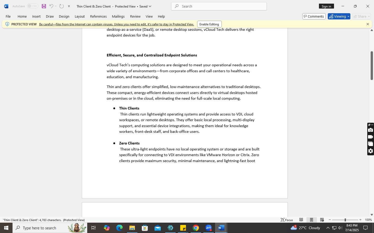Click the camera capture icon on side panel
This screenshot has width=374, height=233.
coord(371,130)
